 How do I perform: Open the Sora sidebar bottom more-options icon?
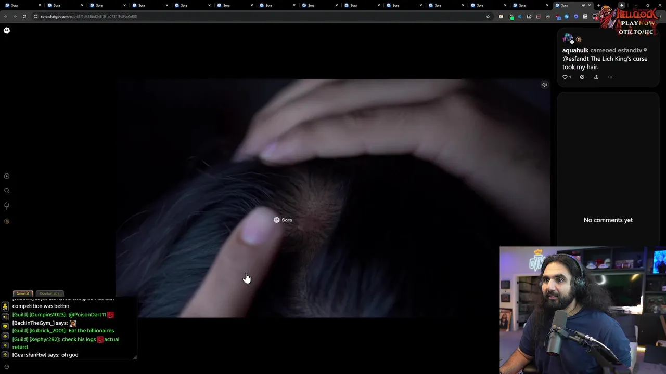pyautogui.click(x=7, y=367)
